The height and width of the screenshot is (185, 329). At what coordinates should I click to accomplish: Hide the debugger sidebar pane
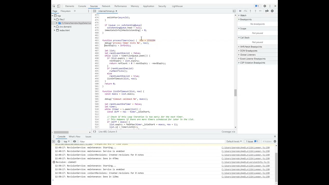pyautogui.click(x=234, y=11)
